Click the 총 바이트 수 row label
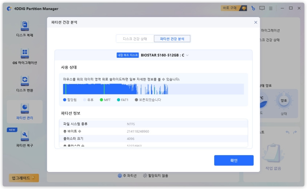This screenshot has width=307, height=189. (72, 131)
